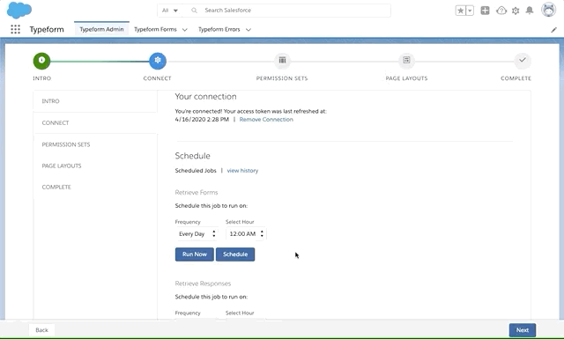Click the Complete step checkmark icon
This screenshot has height=339, width=564.
523,61
